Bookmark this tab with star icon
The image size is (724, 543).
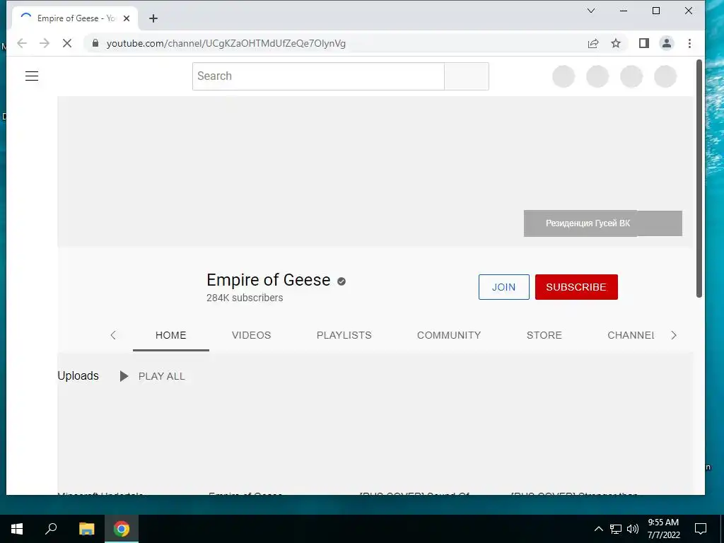point(616,43)
